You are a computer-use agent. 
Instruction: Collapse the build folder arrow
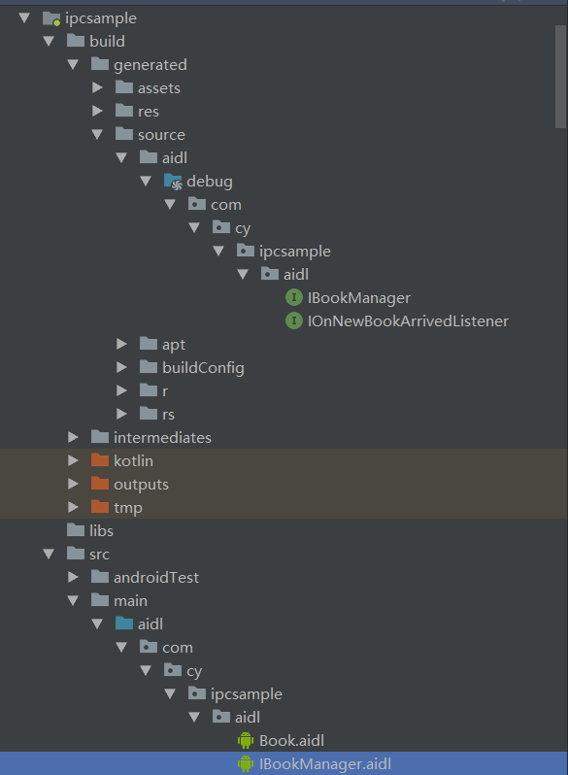(x=49, y=42)
